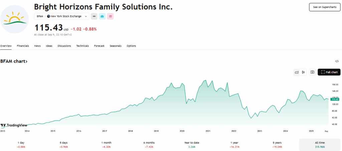
Task: Select the 1 day range
Action: pos(21,145)
